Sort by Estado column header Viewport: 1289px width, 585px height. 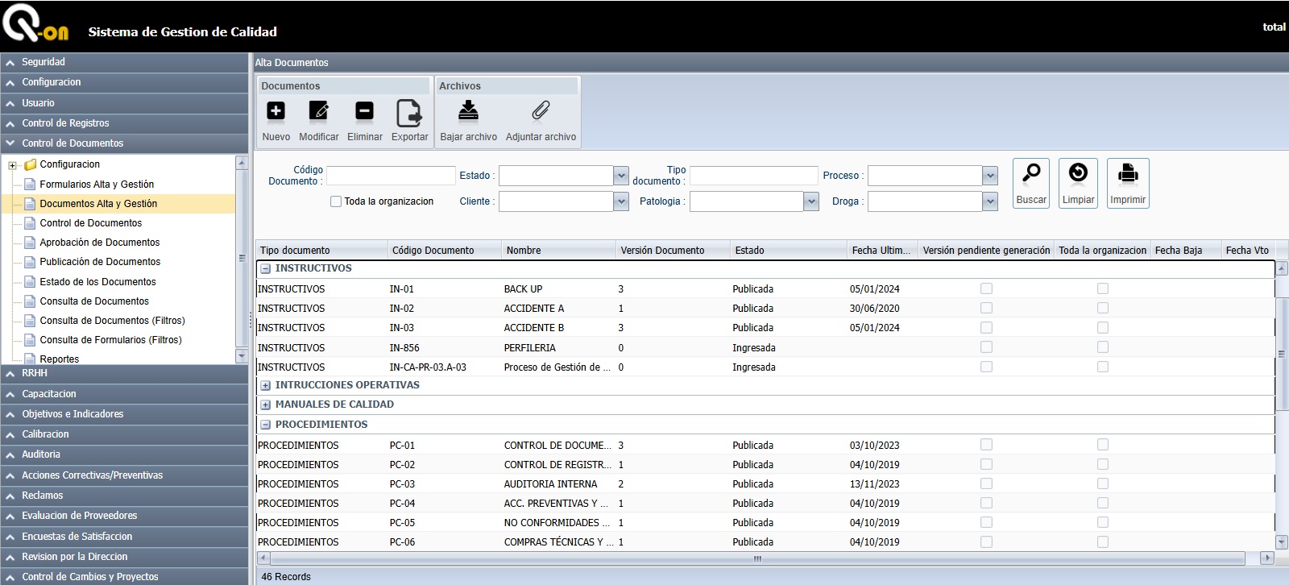[788, 251]
